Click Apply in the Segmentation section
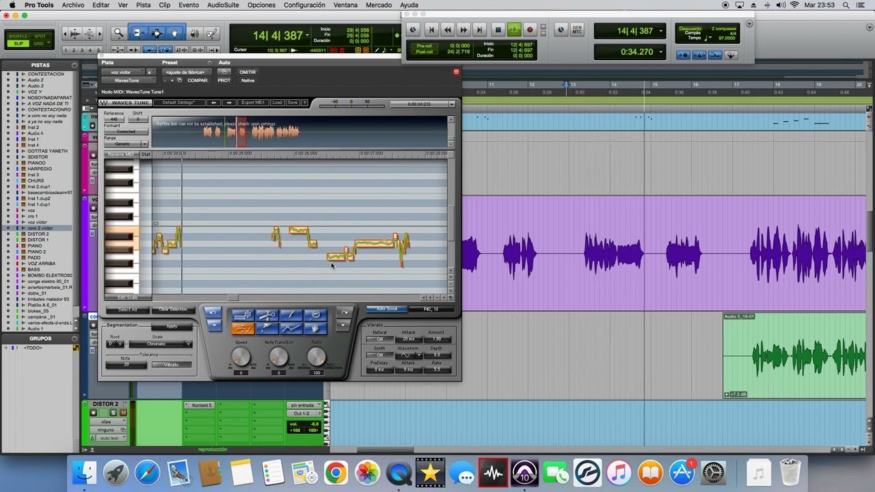The image size is (875, 492). pyautogui.click(x=172, y=327)
